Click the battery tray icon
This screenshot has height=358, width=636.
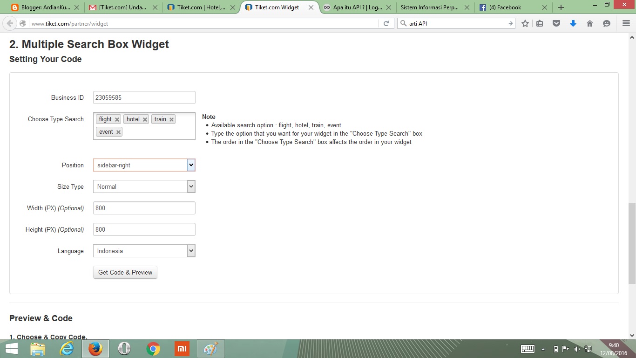pyautogui.click(x=555, y=349)
